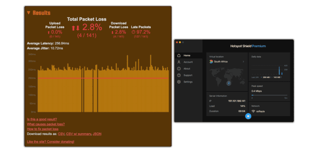Open the Account menu item

coord(188,62)
